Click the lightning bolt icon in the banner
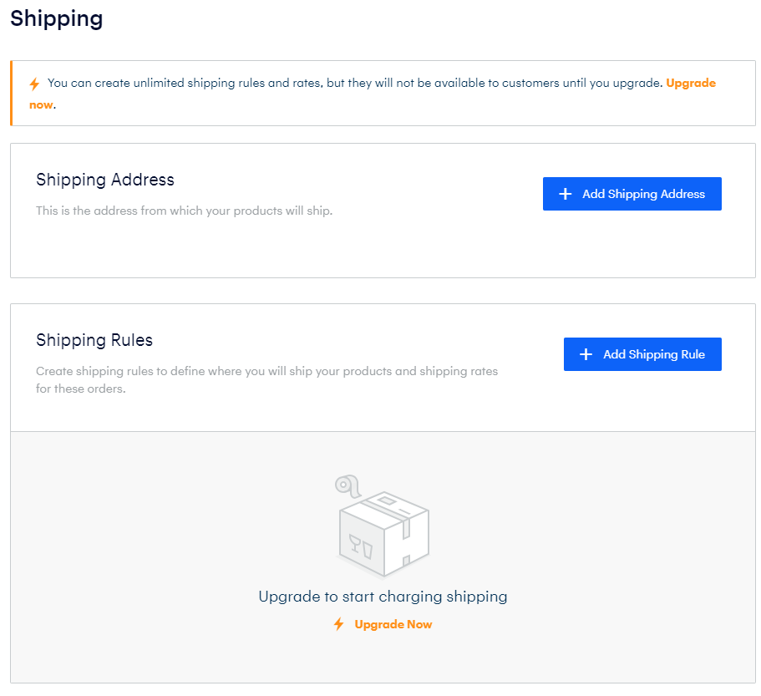 pyautogui.click(x=34, y=84)
